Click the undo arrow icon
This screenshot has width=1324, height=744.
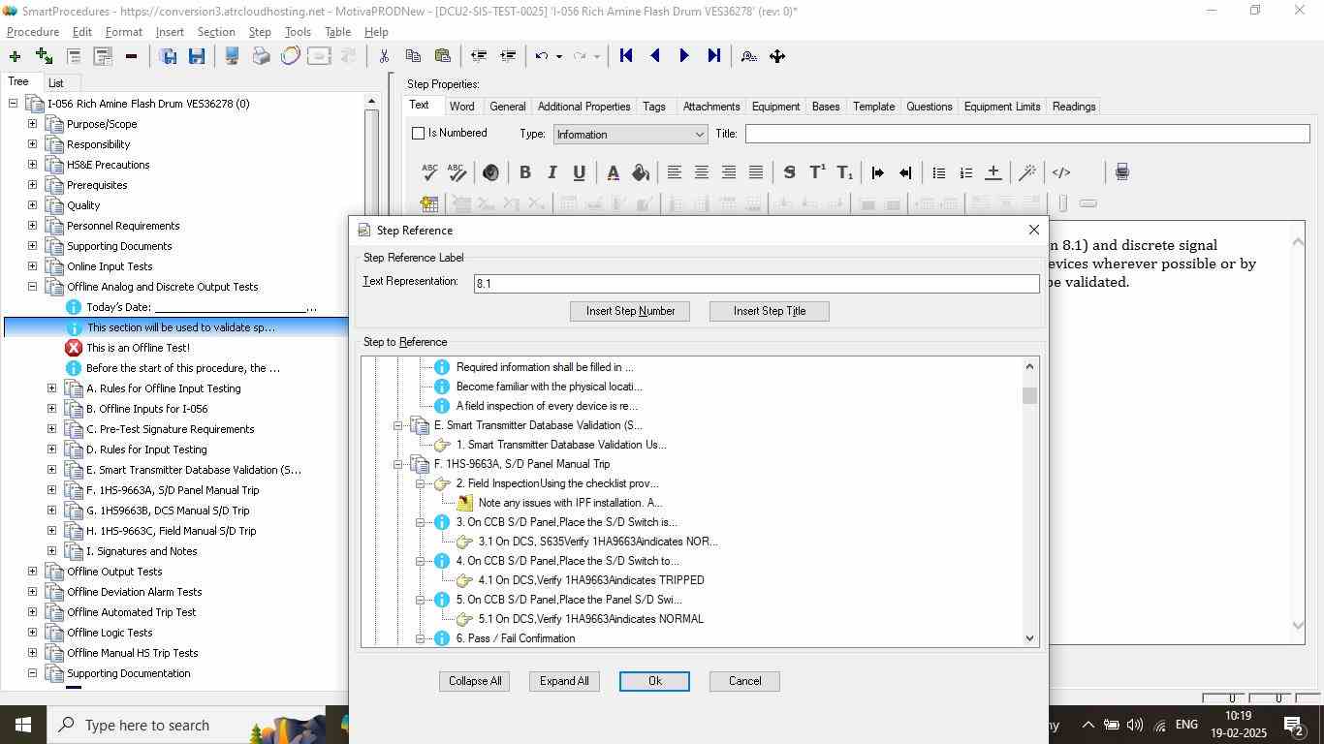click(x=542, y=56)
